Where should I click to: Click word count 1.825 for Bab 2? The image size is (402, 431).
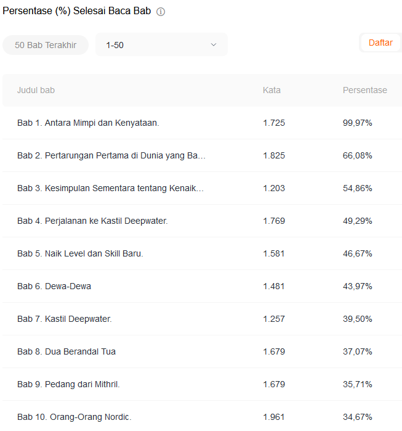(274, 155)
